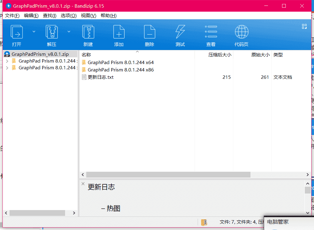Image resolution: width=314 pixels, height=230 pixels.
Task: Select the 更新日志.txt file
Action: coord(101,77)
